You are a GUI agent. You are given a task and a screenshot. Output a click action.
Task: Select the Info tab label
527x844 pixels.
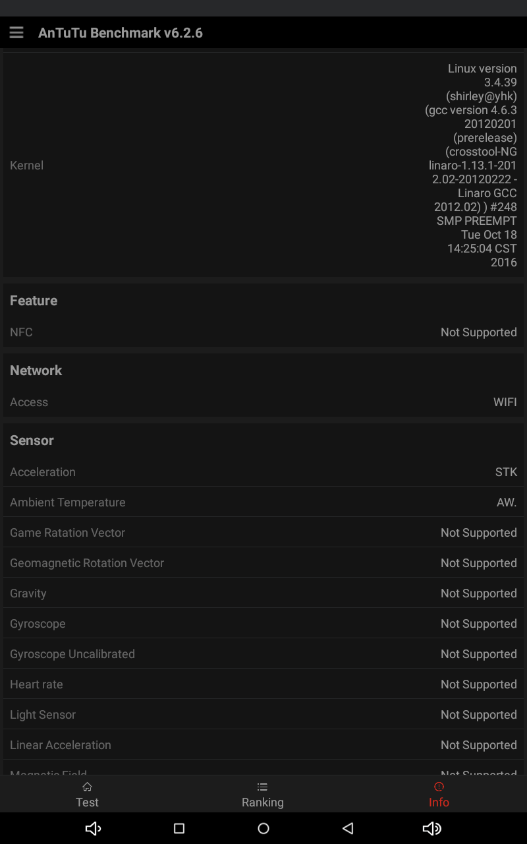[439, 802]
